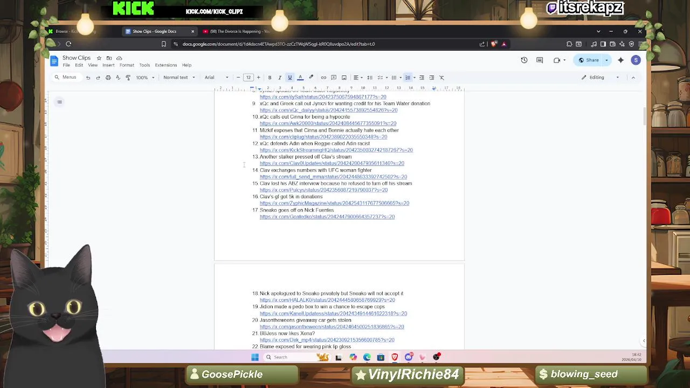Print the document using the printer icon
690x388 pixels.
click(x=108, y=78)
